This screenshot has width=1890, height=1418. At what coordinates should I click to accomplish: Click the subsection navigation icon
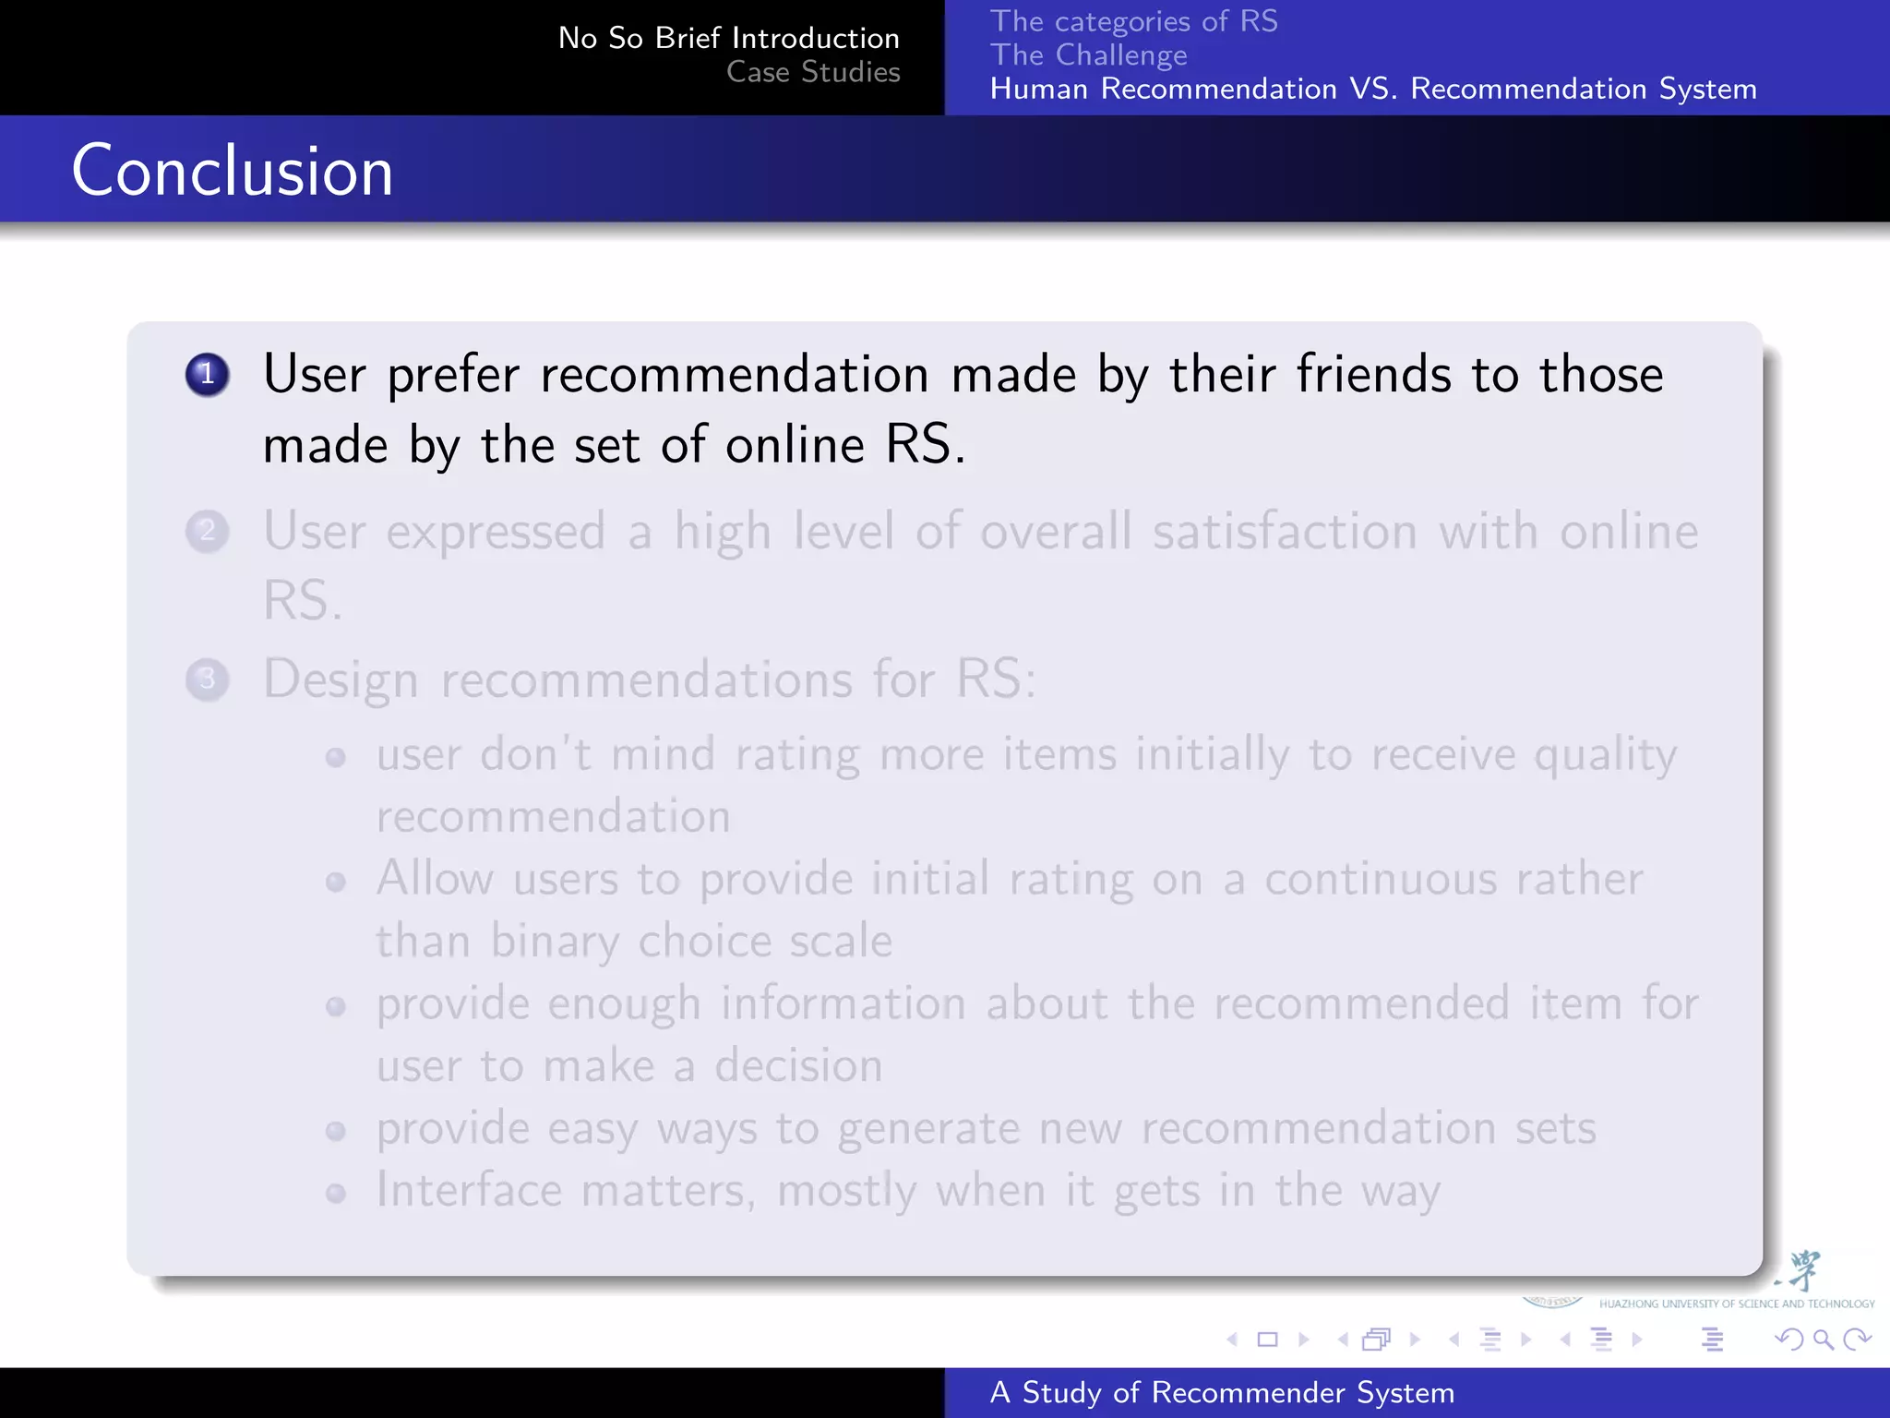pos(1490,1340)
